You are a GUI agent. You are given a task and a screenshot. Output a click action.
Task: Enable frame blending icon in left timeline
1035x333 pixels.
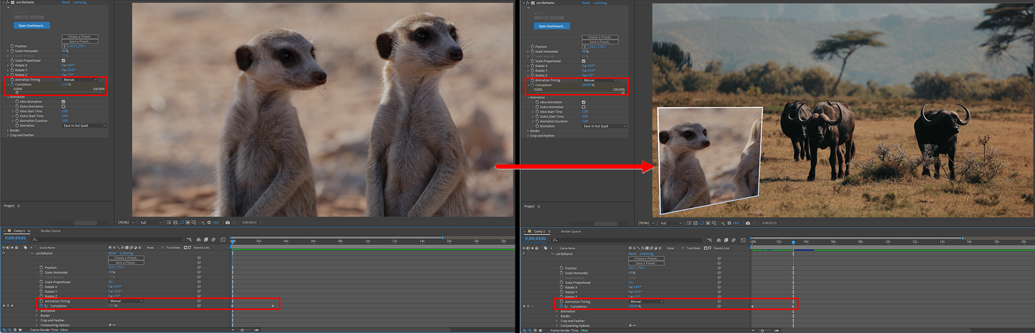(x=206, y=240)
